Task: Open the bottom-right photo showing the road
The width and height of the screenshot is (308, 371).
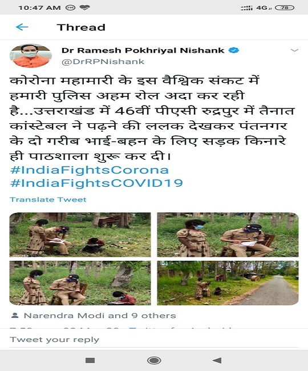Action: tap(228, 283)
